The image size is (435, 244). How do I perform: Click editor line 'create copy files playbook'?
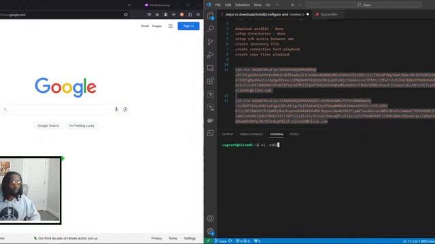(x=262, y=54)
